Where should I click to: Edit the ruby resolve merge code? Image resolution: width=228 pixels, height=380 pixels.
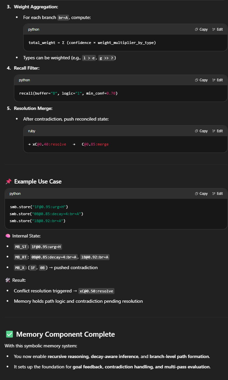217,131
